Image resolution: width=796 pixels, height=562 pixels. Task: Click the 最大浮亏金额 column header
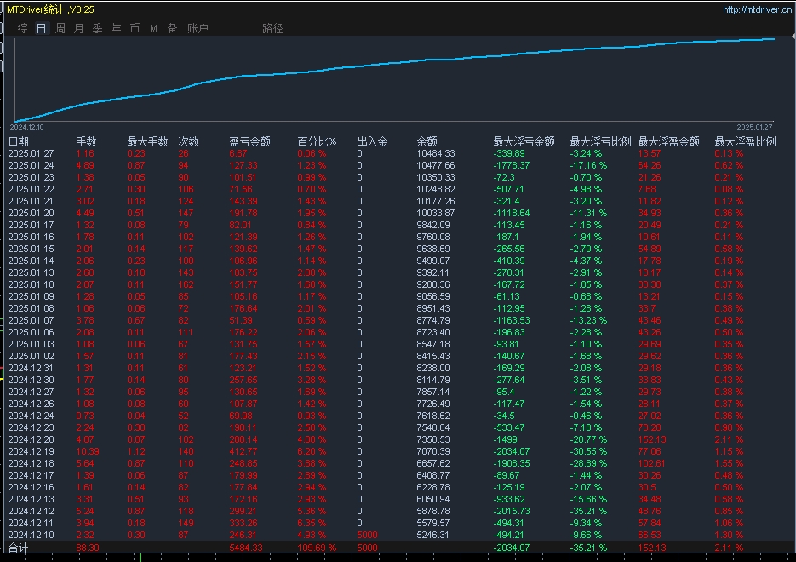tap(524, 141)
